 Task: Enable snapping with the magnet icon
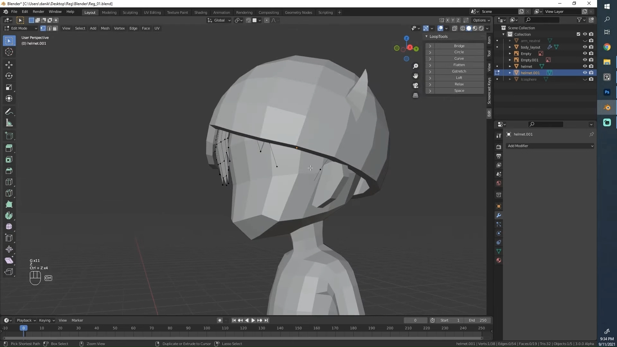pos(248,20)
